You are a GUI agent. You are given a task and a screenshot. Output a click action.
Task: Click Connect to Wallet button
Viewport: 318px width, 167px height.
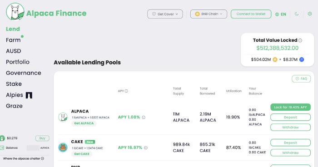tap(251, 14)
